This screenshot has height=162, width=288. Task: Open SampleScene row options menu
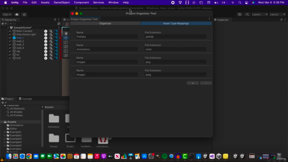click(59, 27)
